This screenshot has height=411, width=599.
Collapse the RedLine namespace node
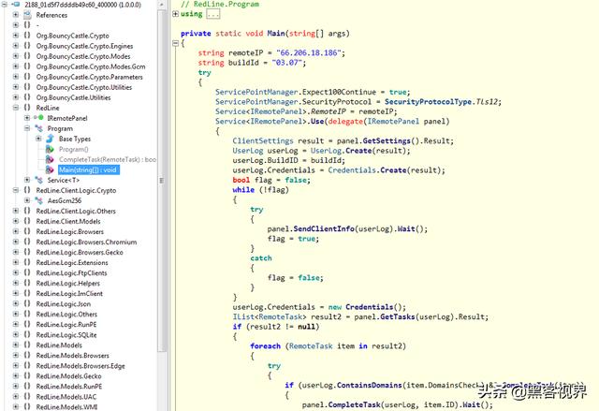click(x=15, y=108)
